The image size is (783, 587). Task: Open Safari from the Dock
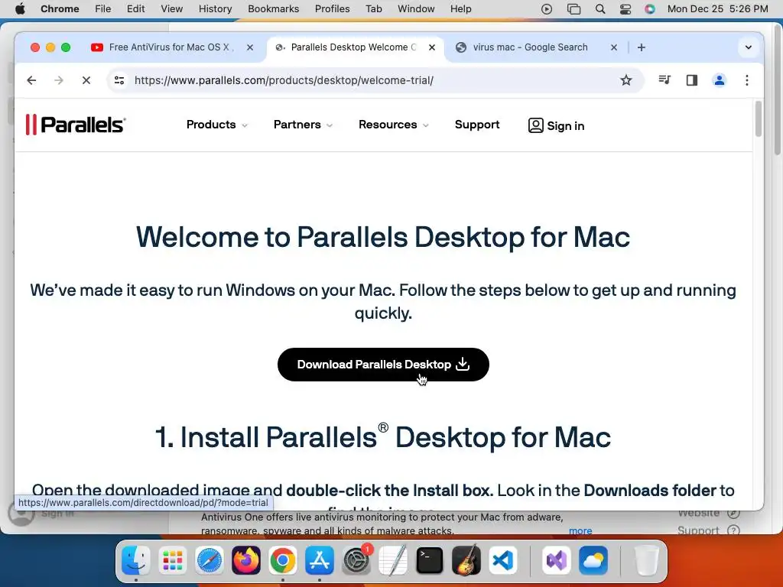(x=210, y=560)
